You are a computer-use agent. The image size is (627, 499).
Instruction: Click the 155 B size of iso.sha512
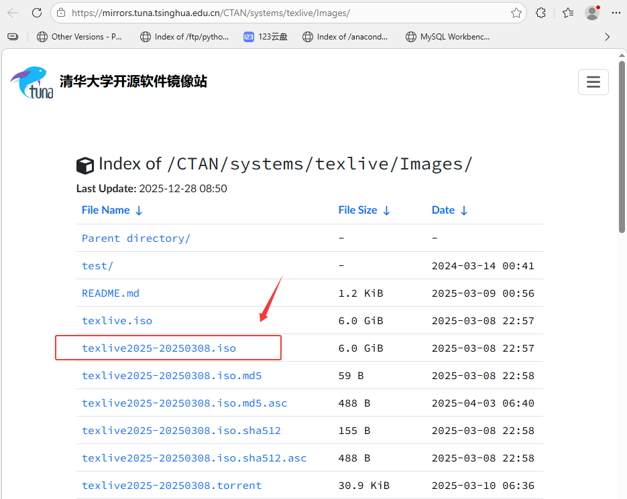point(354,431)
